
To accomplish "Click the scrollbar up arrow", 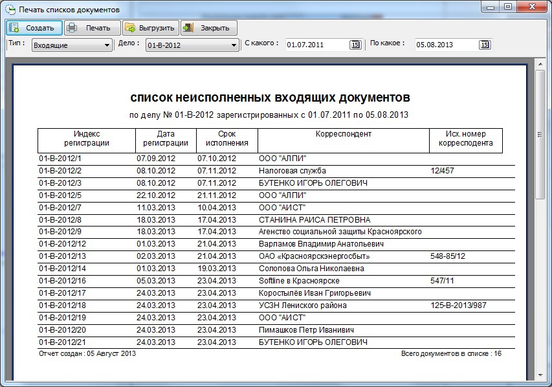I will [540, 65].
